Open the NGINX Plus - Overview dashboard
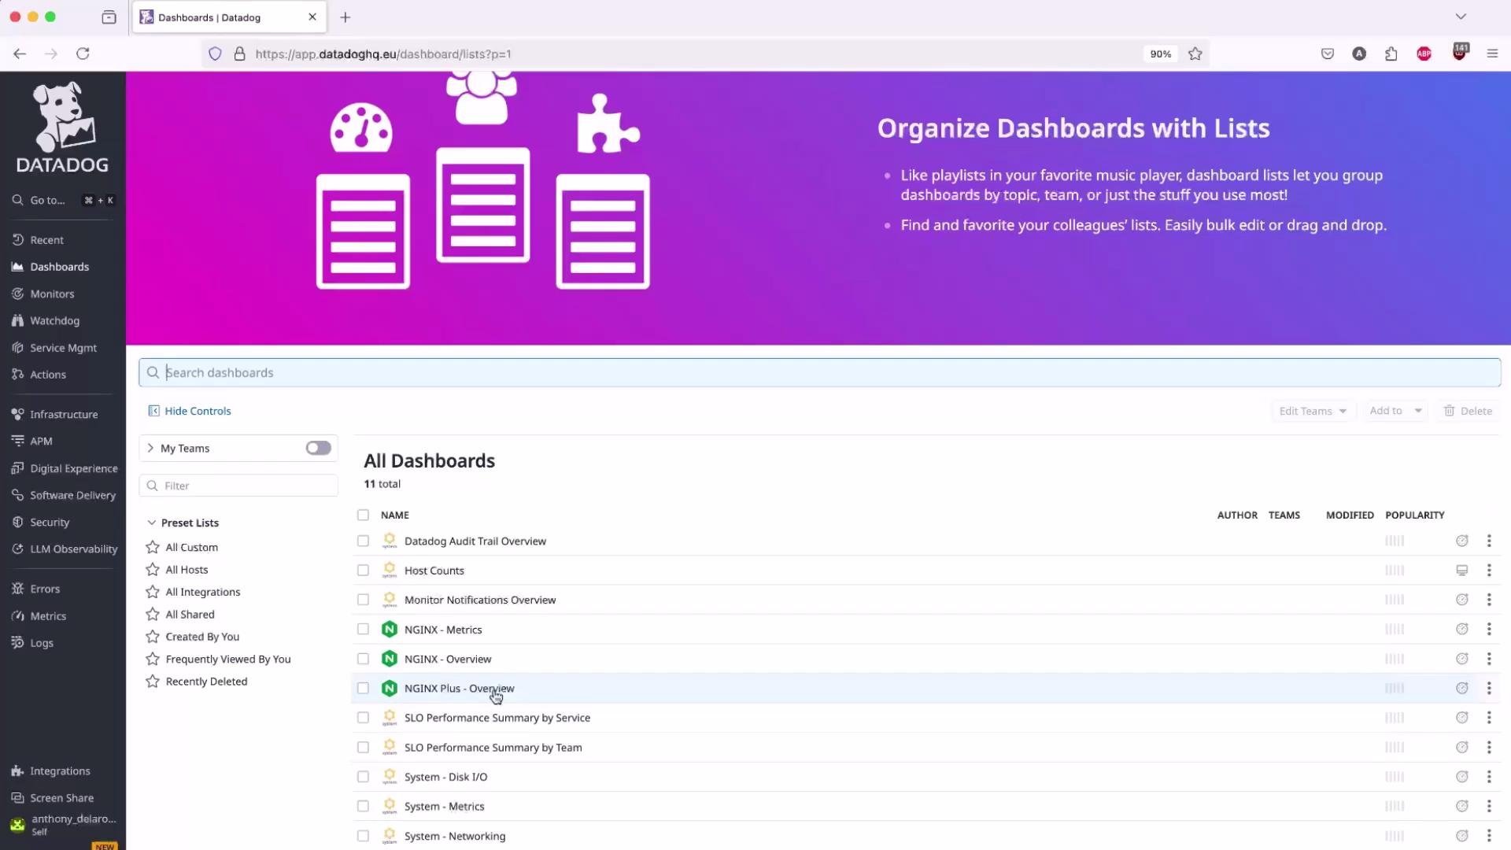Image resolution: width=1511 pixels, height=850 pixels. pyautogui.click(x=459, y=688)
